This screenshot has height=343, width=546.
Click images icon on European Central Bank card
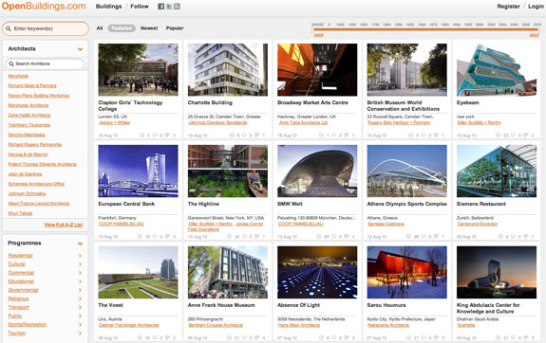pyautogui.click(x=140, y=236)
